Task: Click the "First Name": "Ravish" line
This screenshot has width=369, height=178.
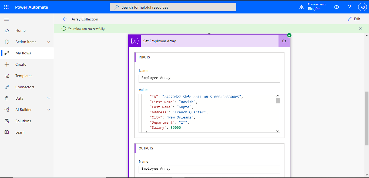Action: point(174,102)
